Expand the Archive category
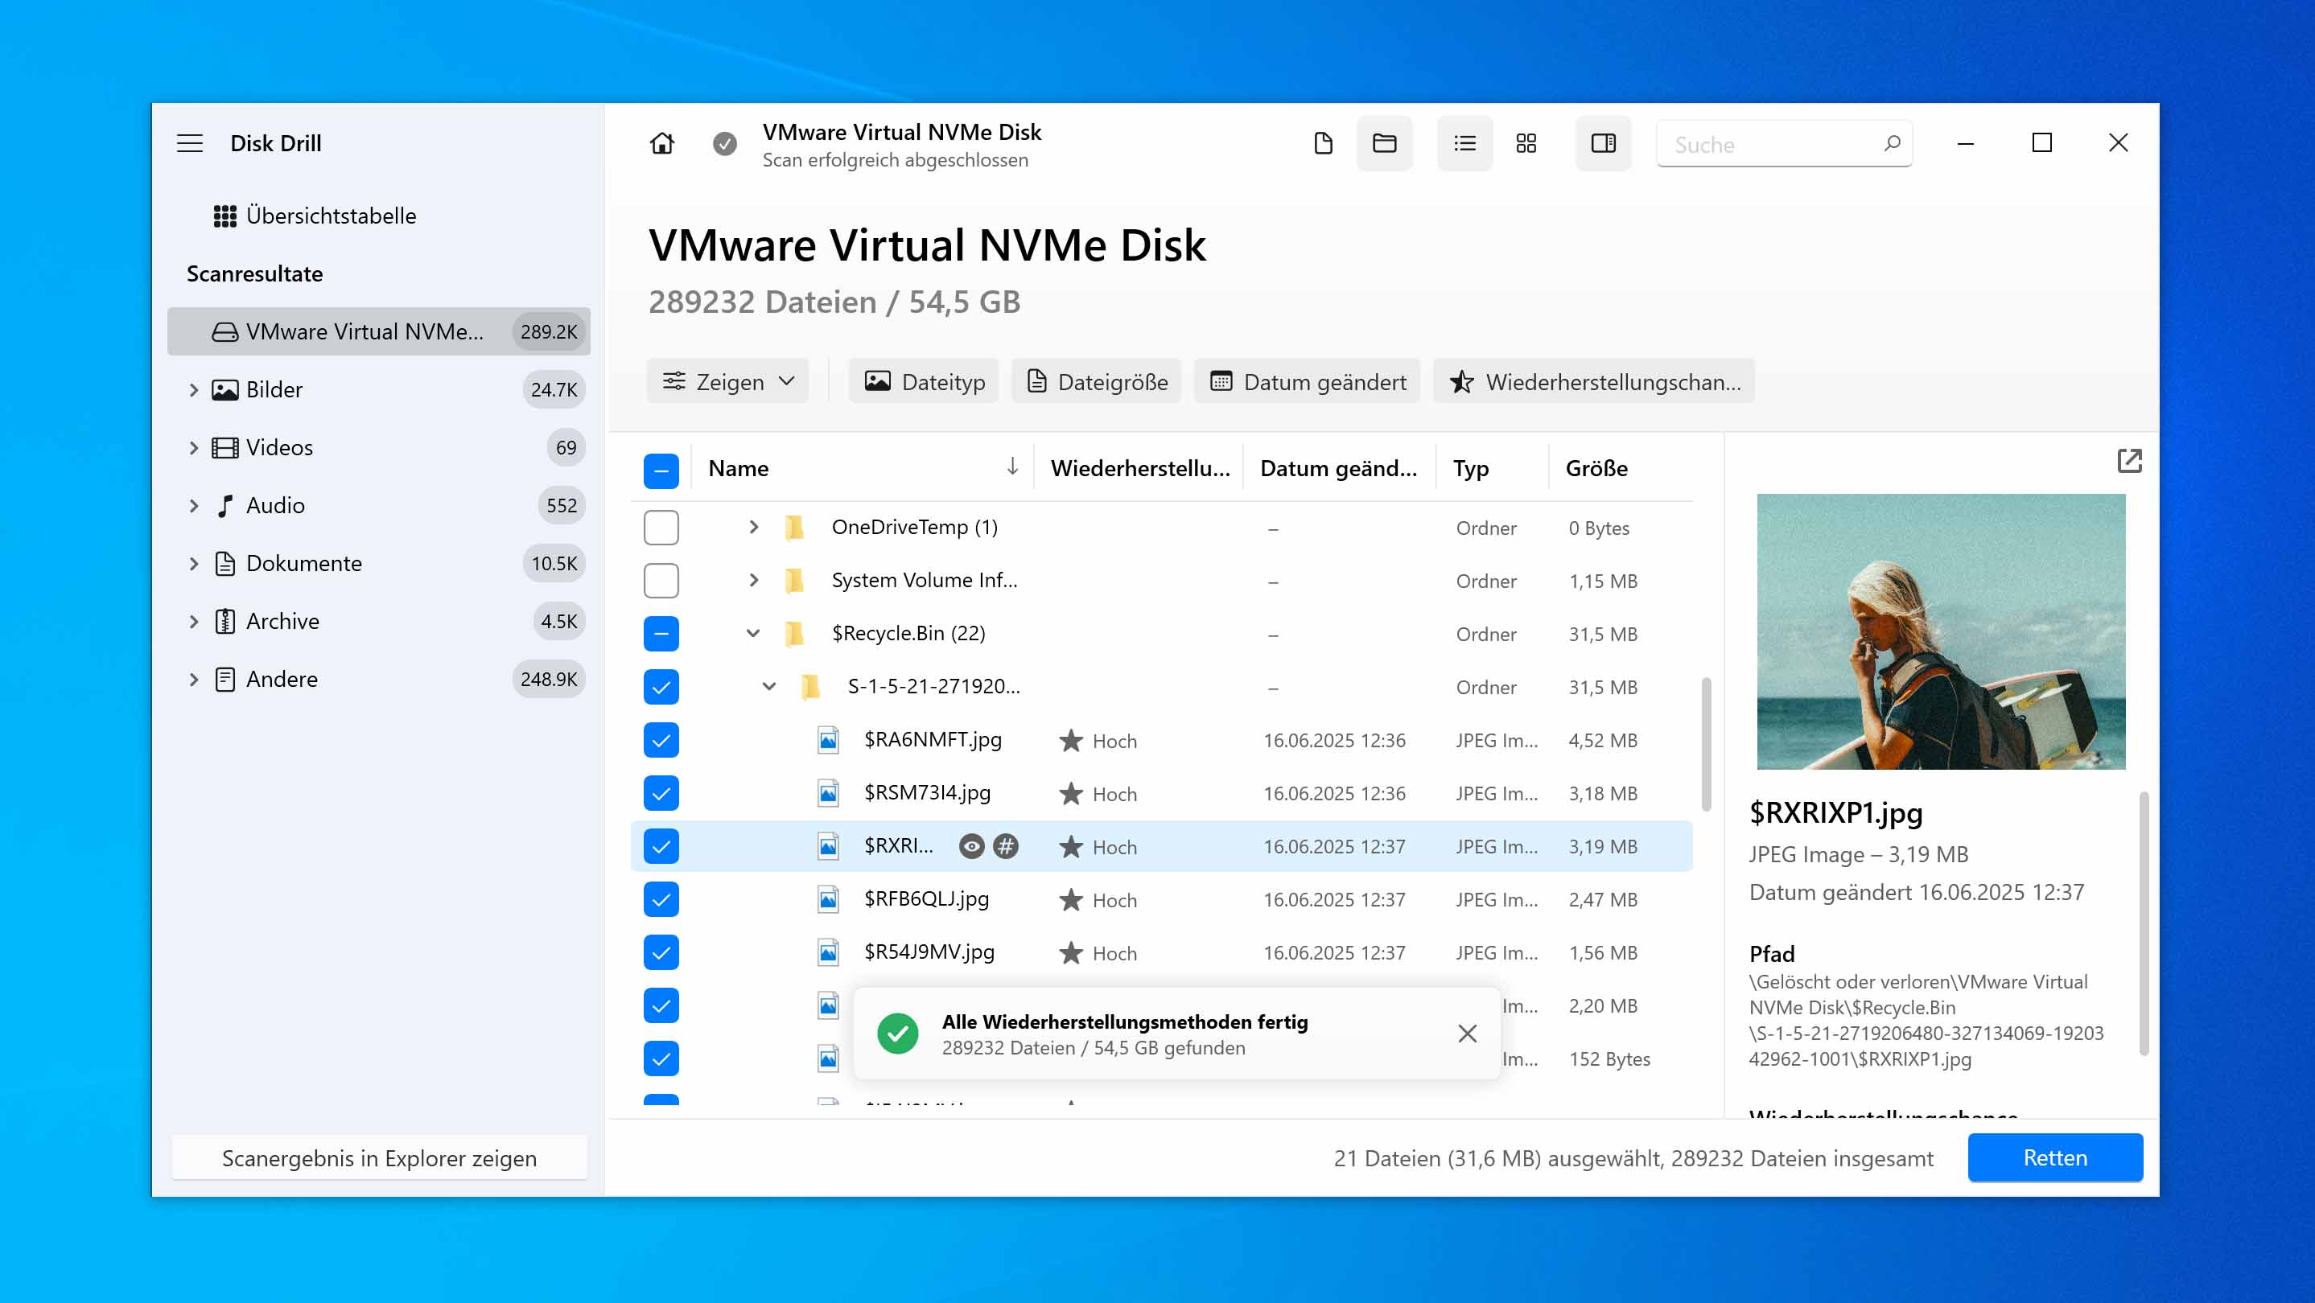 (x=193, y=622)
